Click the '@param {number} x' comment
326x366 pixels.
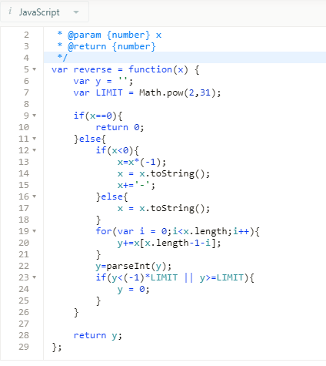pyautogui.click(x=115, y=35)
